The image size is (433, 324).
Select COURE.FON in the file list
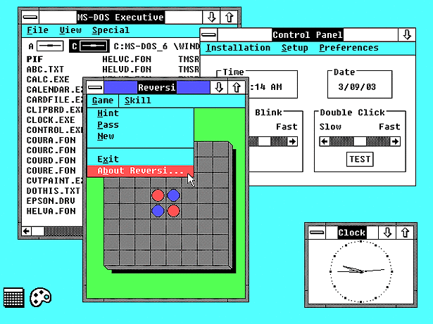pyautogui.click(x=51, y=170)
